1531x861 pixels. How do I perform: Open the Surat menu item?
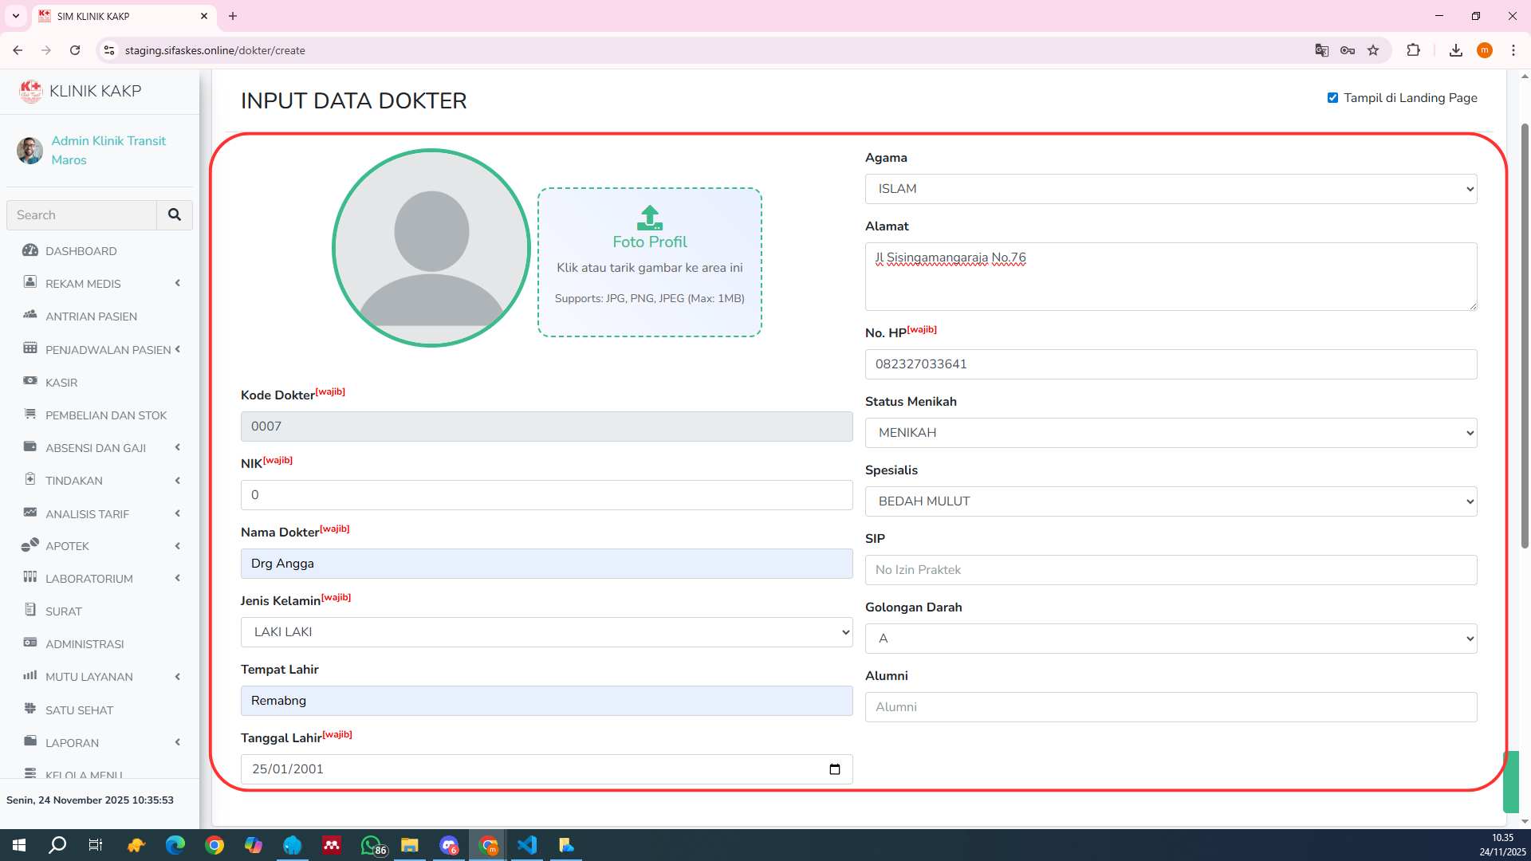coord(64,611)
